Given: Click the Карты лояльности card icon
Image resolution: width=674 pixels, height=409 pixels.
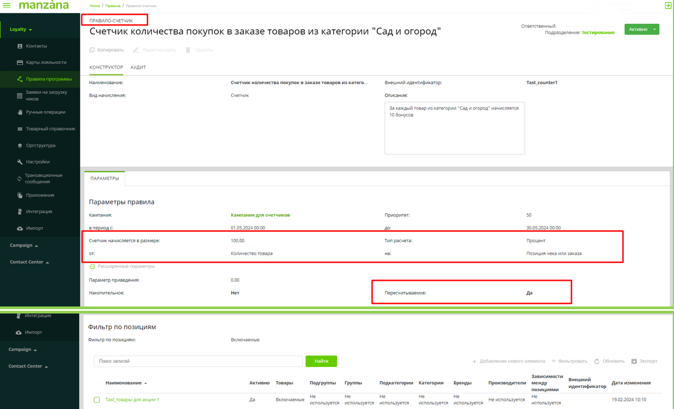Looking at the screenshot, I should [20, 63].
